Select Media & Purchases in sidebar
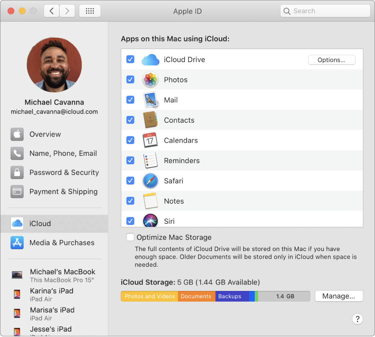The width and height of the screenshot is (375, 337). tap(62, 243)
